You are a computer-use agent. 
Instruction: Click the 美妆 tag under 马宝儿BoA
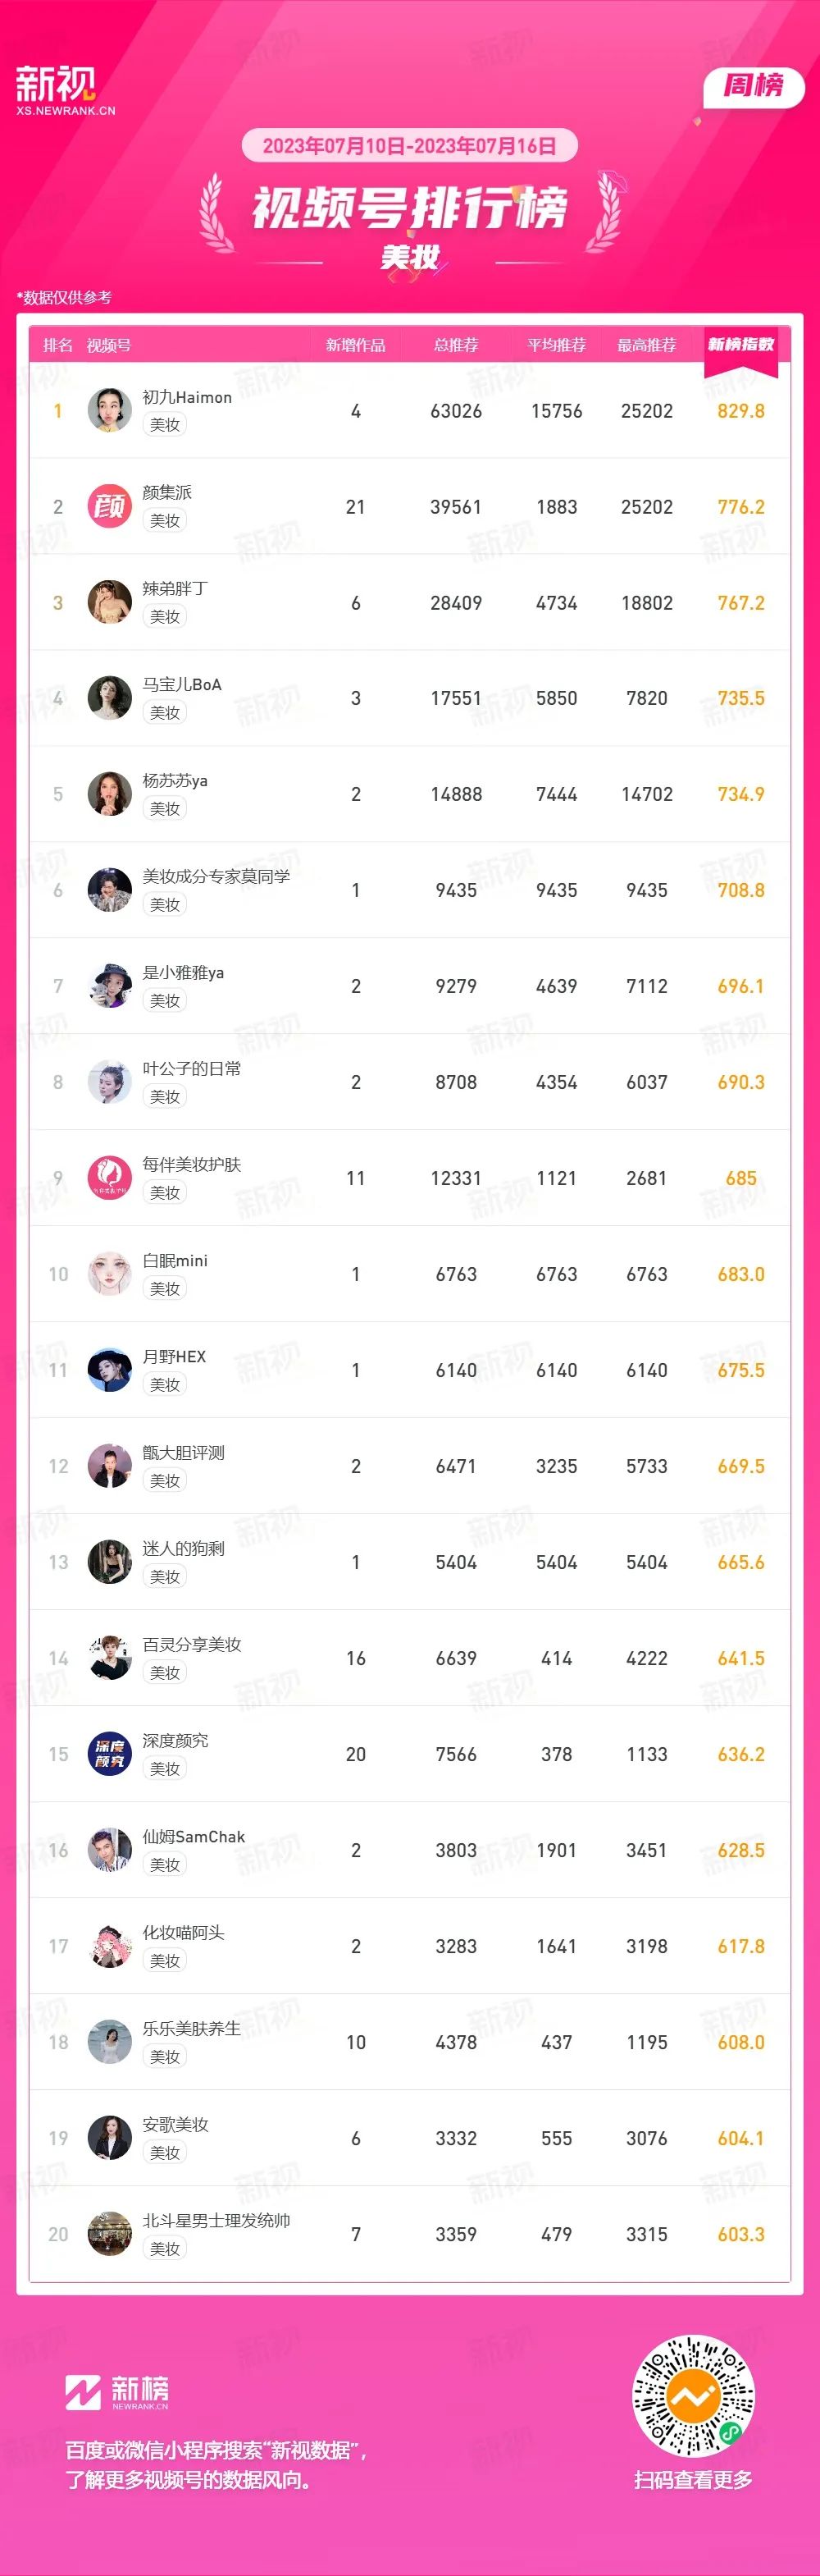click(165, 713)
